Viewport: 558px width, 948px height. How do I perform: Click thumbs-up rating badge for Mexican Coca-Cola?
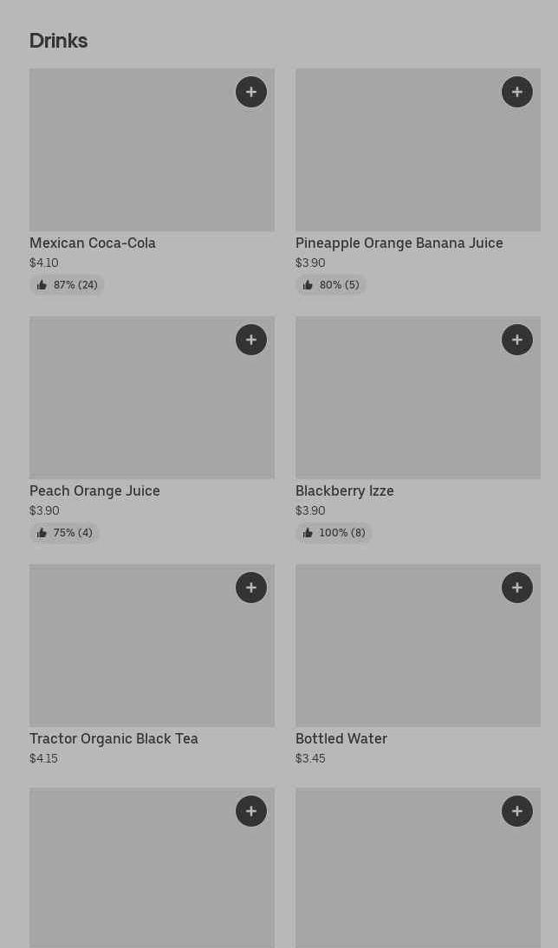(67, 285)
